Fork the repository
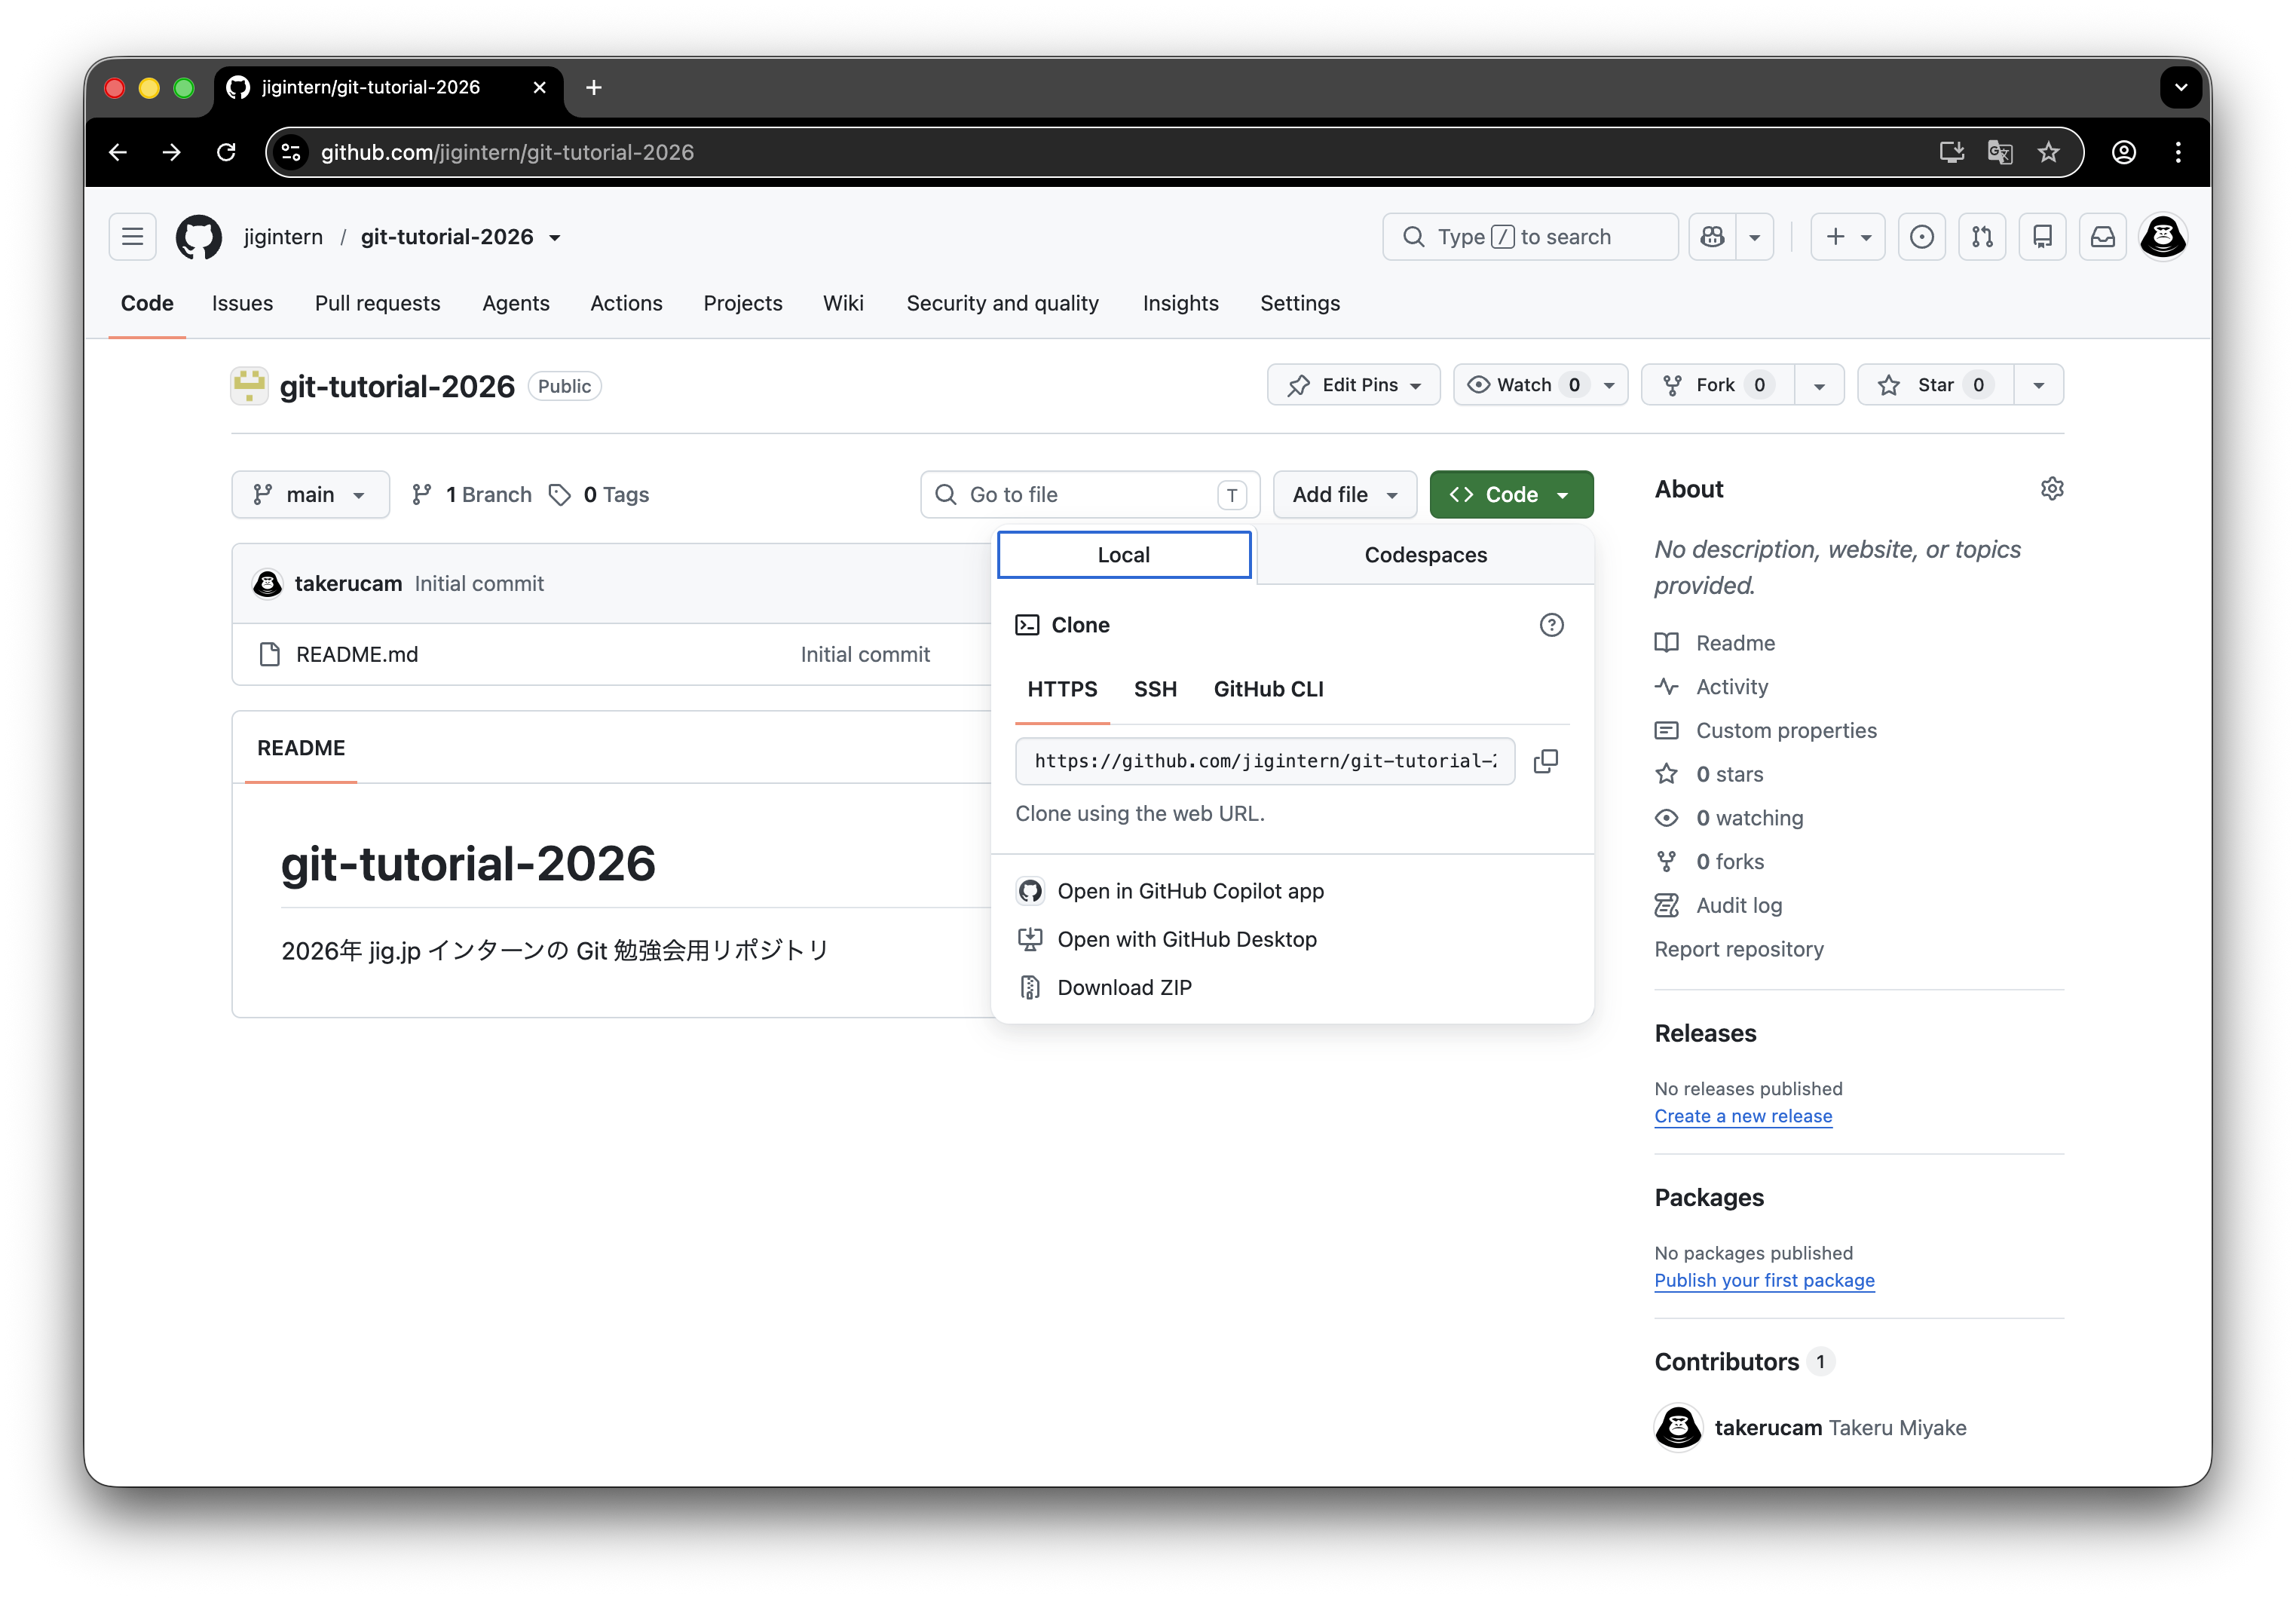This screenshot has height=1598, width=2296. (1718, 385)
